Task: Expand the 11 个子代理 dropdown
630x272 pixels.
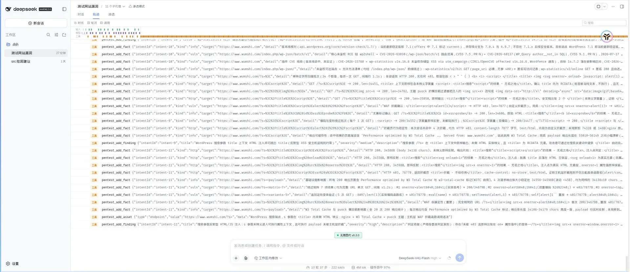Action: (x=115, y=6)
